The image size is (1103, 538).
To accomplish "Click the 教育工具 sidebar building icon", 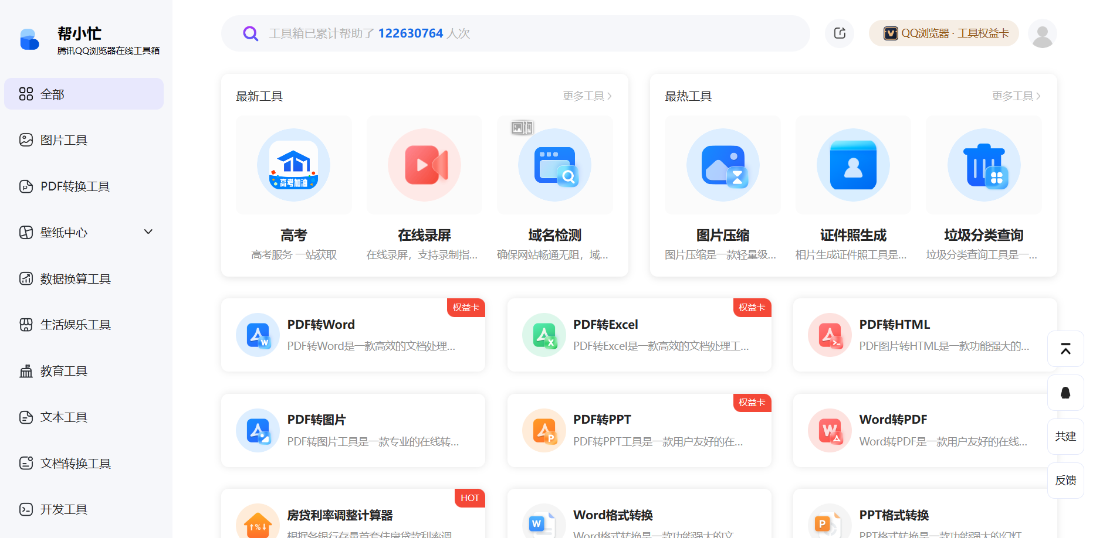I will coord(26,371).
